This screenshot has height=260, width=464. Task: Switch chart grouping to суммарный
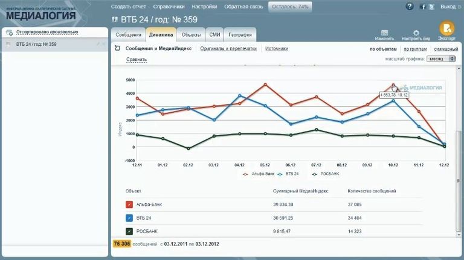(x=446, y=49)
